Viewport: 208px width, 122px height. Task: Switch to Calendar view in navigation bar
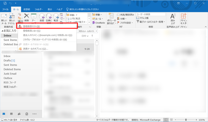pyautogui.click(x=11, y=114)
